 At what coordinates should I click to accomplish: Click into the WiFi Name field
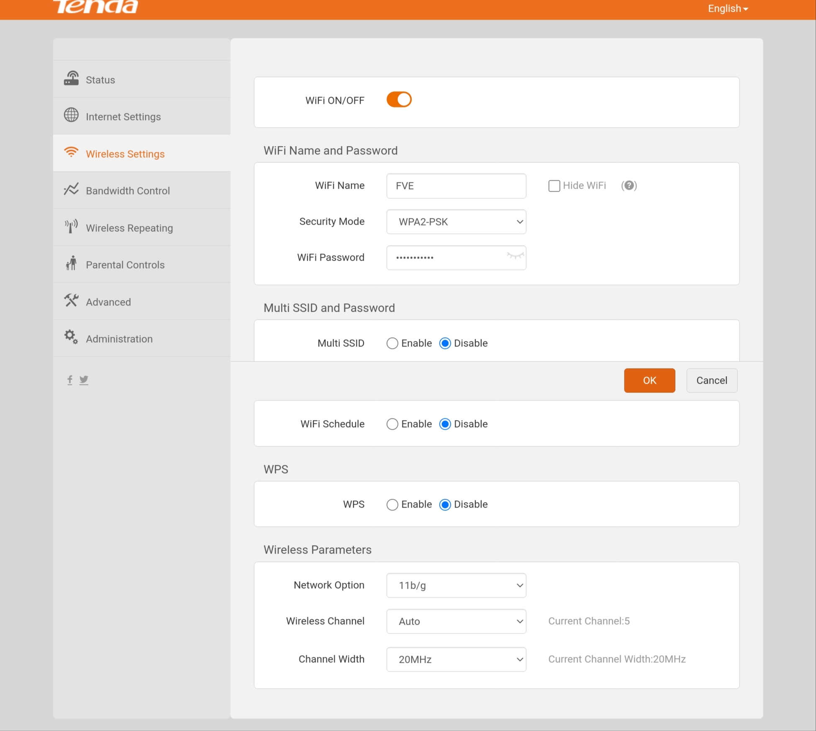(x=456, y=186)
